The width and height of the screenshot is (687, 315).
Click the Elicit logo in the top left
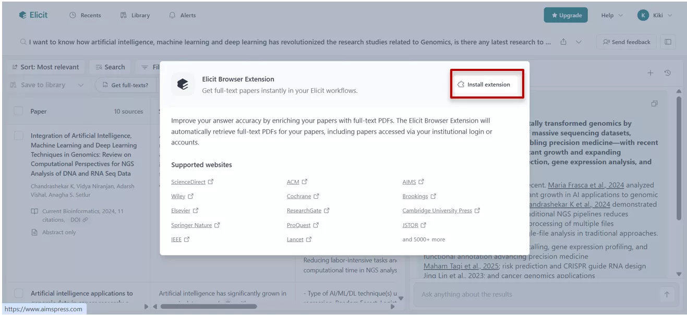pos(32,15)
